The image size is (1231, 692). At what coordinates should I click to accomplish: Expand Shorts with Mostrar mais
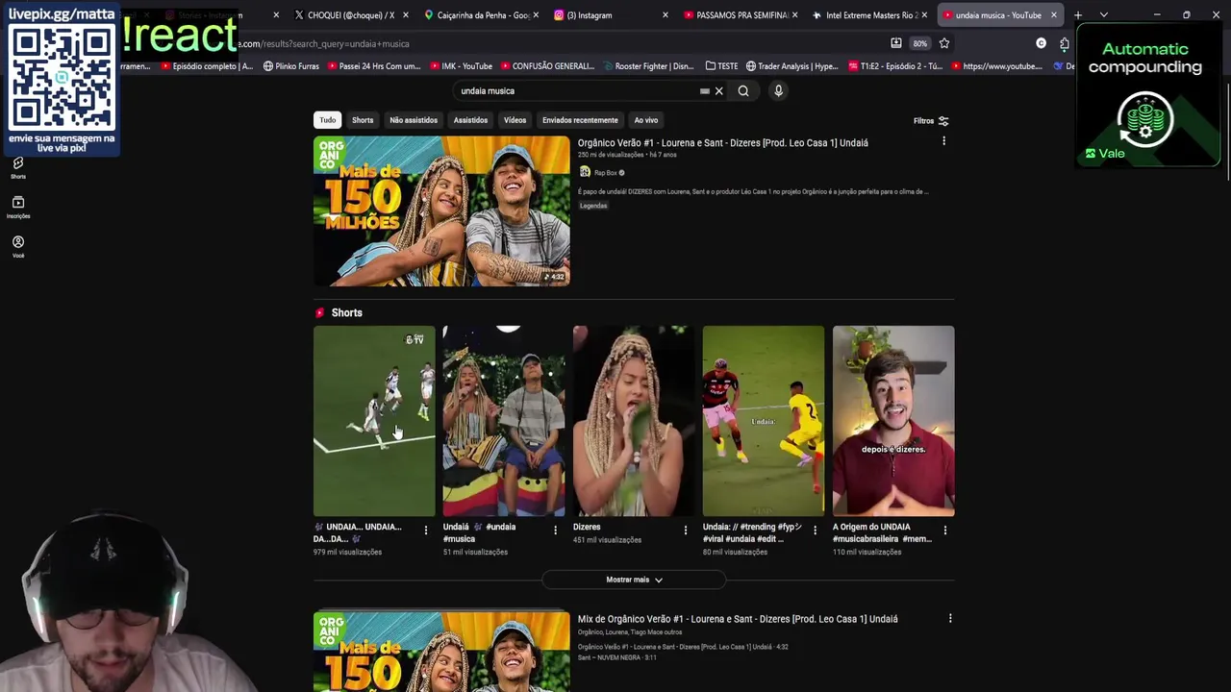[634, 580]
